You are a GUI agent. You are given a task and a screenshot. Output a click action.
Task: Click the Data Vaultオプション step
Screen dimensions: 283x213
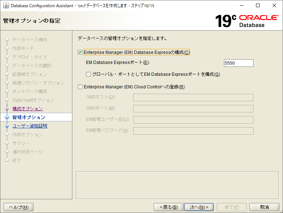pyautogui.click(x=33, y=100)
